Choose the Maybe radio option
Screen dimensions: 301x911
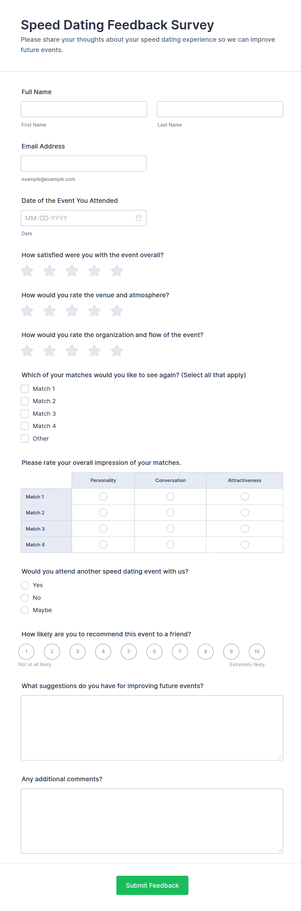25,610
